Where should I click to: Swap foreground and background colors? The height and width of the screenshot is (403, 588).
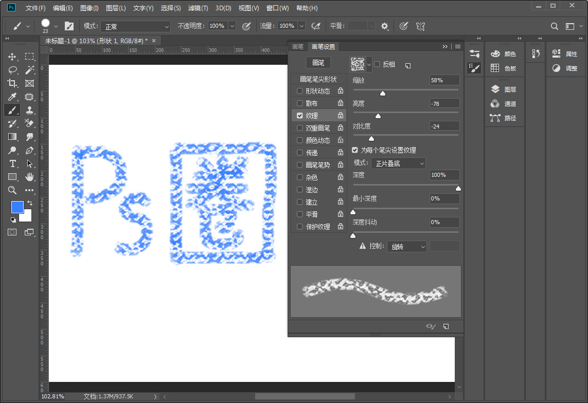click(x=30, y=203)
